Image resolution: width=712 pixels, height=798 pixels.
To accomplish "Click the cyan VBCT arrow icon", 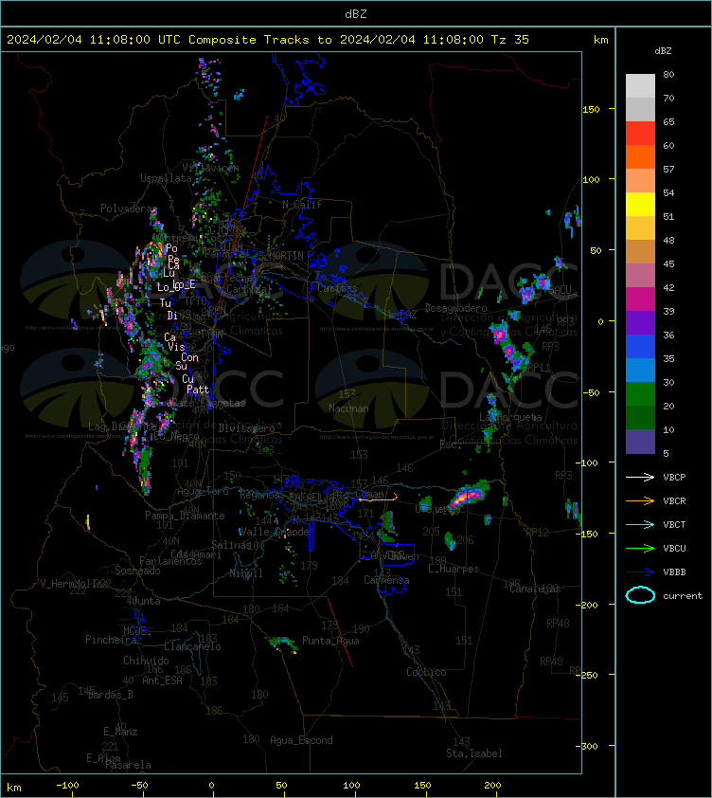I will 640,525.
